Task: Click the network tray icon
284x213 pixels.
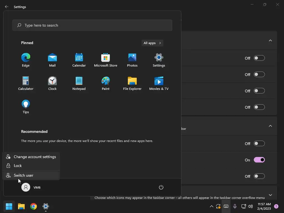Action: pyautogui.click(x=244, y=206)
